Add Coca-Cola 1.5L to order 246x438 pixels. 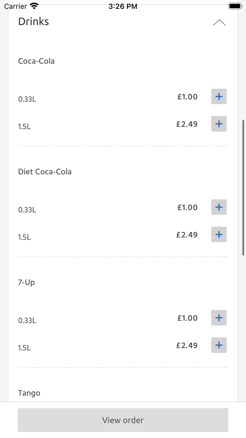click(x=219, y=124)
